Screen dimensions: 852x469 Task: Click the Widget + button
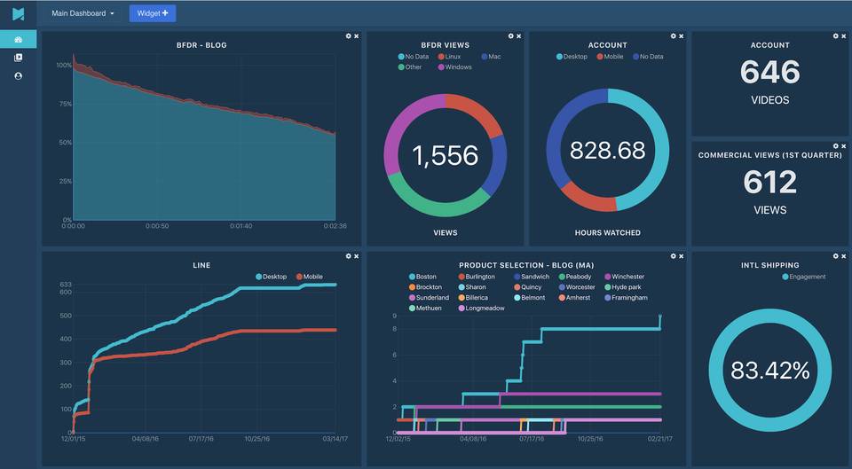click(x=153, y=13)
